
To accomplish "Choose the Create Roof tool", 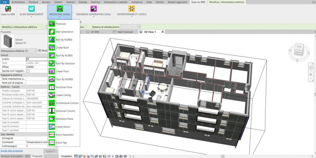I will pos(62,48).
